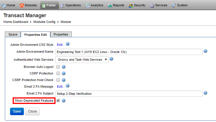The width and height of the screenshot is (216, 122).
Task: Enable the CSRF Protection checkbox
Action: click(58, 73)
